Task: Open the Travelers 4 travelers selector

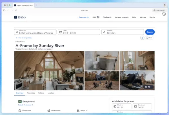Action: 123,32
